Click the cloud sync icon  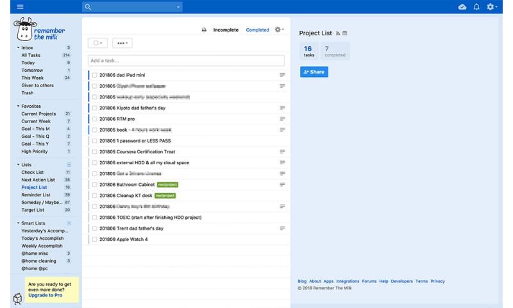[462, 7]
